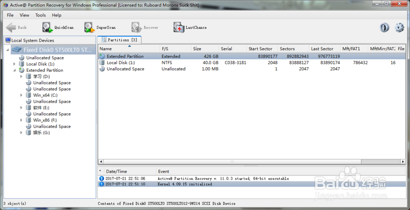Click the Recover toolbar icon
Image resolution: width=410 pixels, height=210 pixels.
pyautogui.click(x=137, y=27)
